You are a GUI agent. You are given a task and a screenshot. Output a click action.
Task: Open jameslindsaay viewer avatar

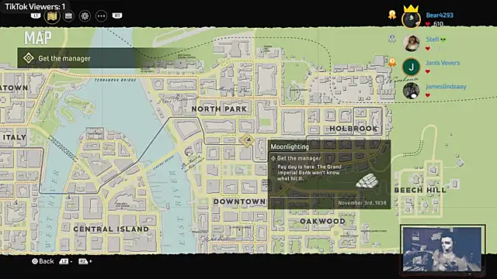tap(411, 91)
